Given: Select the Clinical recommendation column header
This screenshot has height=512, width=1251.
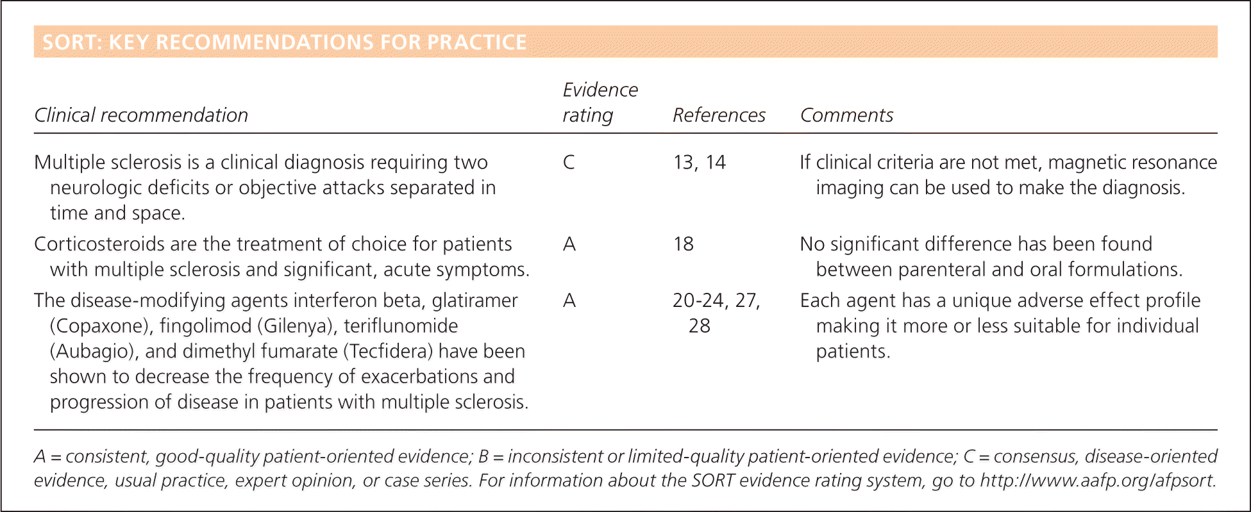Looking at the screenshot, I should 141,115.
